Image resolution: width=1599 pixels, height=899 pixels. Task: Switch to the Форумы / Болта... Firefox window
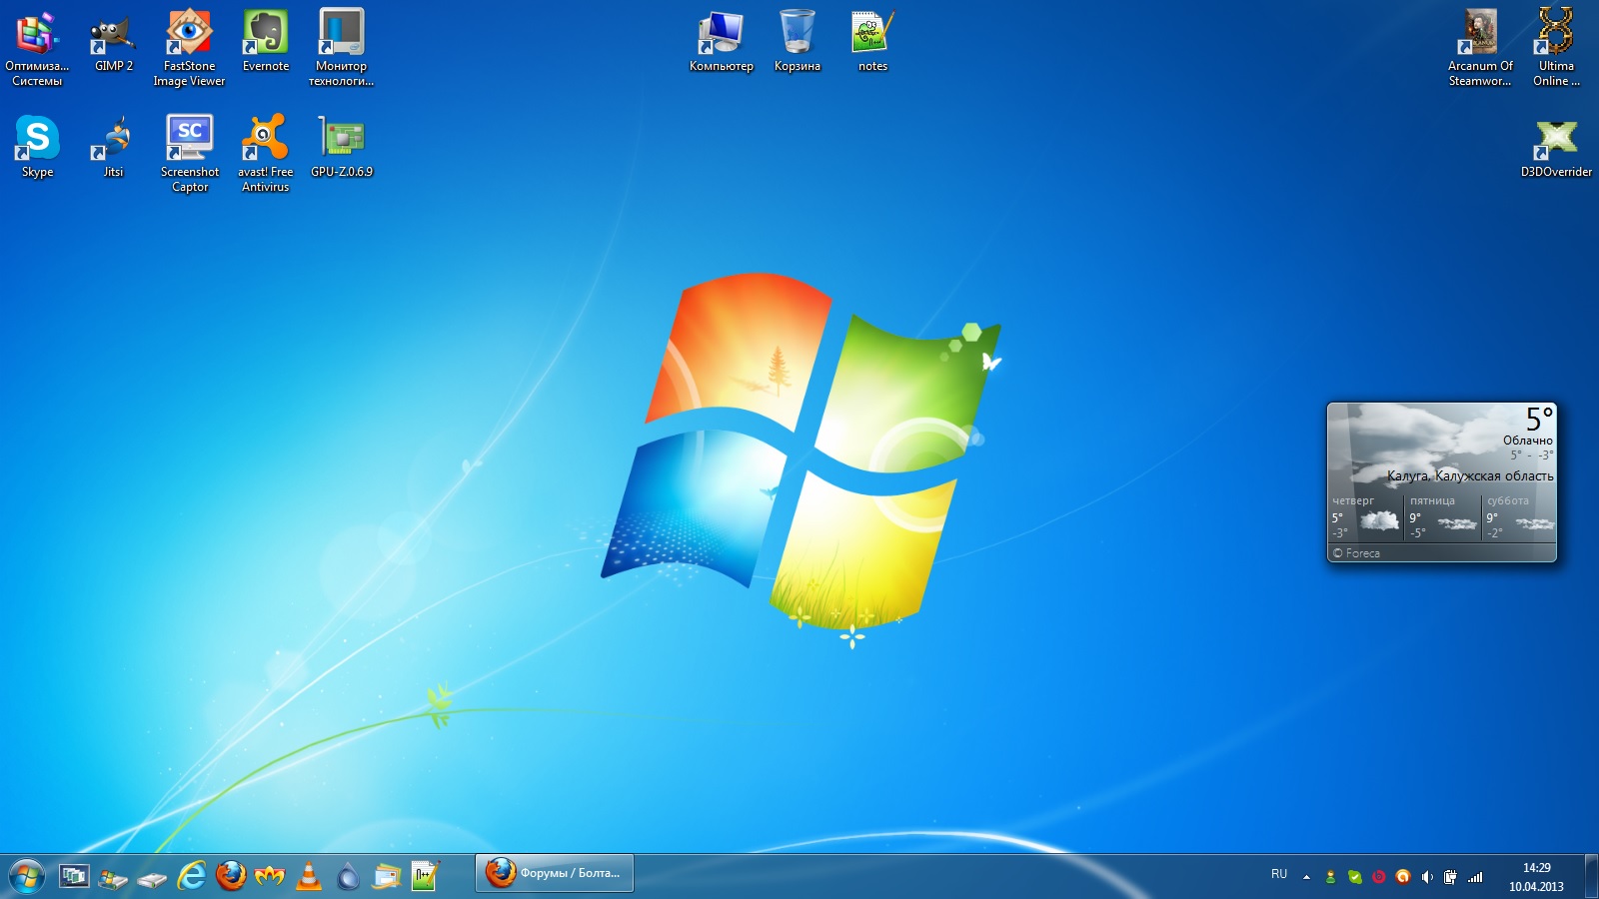pos(555,873)
